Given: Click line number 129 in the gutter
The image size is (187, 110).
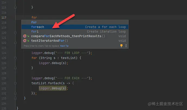Looking at the screenshot, I should 4,78.
